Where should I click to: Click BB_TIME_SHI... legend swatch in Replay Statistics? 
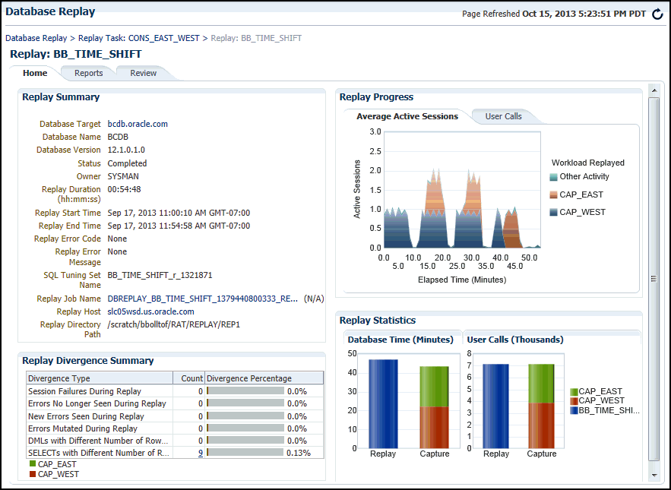click(574, 410)
